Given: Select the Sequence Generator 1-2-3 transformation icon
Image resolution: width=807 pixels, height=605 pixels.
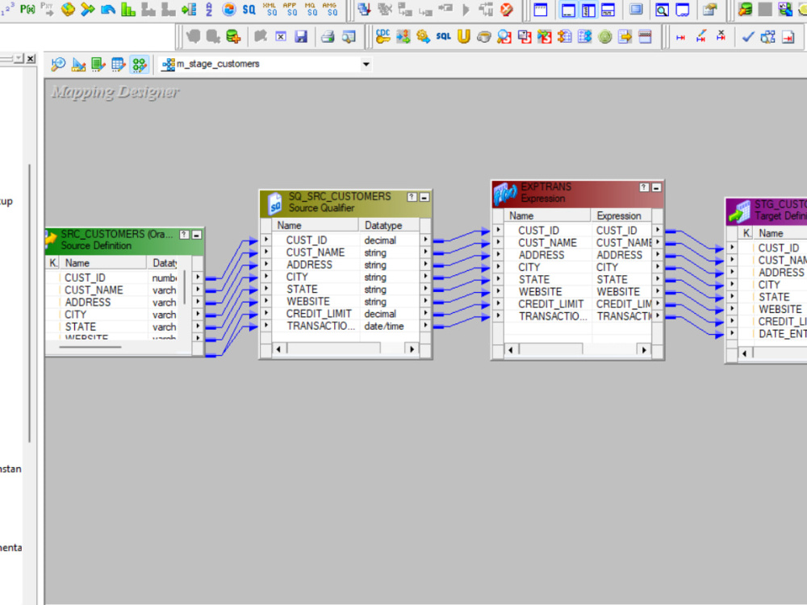Looking at the screenshot, I should tap(7, 9).
